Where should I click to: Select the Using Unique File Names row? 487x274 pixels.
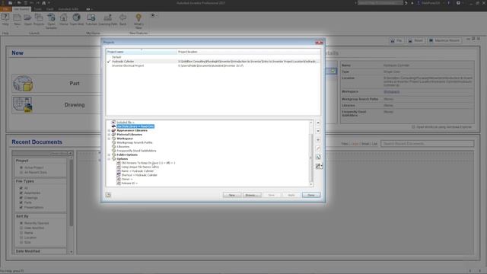tap(140, 167)
